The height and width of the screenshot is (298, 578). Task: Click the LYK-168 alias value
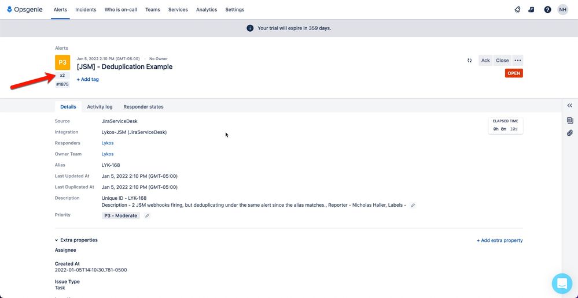[111, 165]
